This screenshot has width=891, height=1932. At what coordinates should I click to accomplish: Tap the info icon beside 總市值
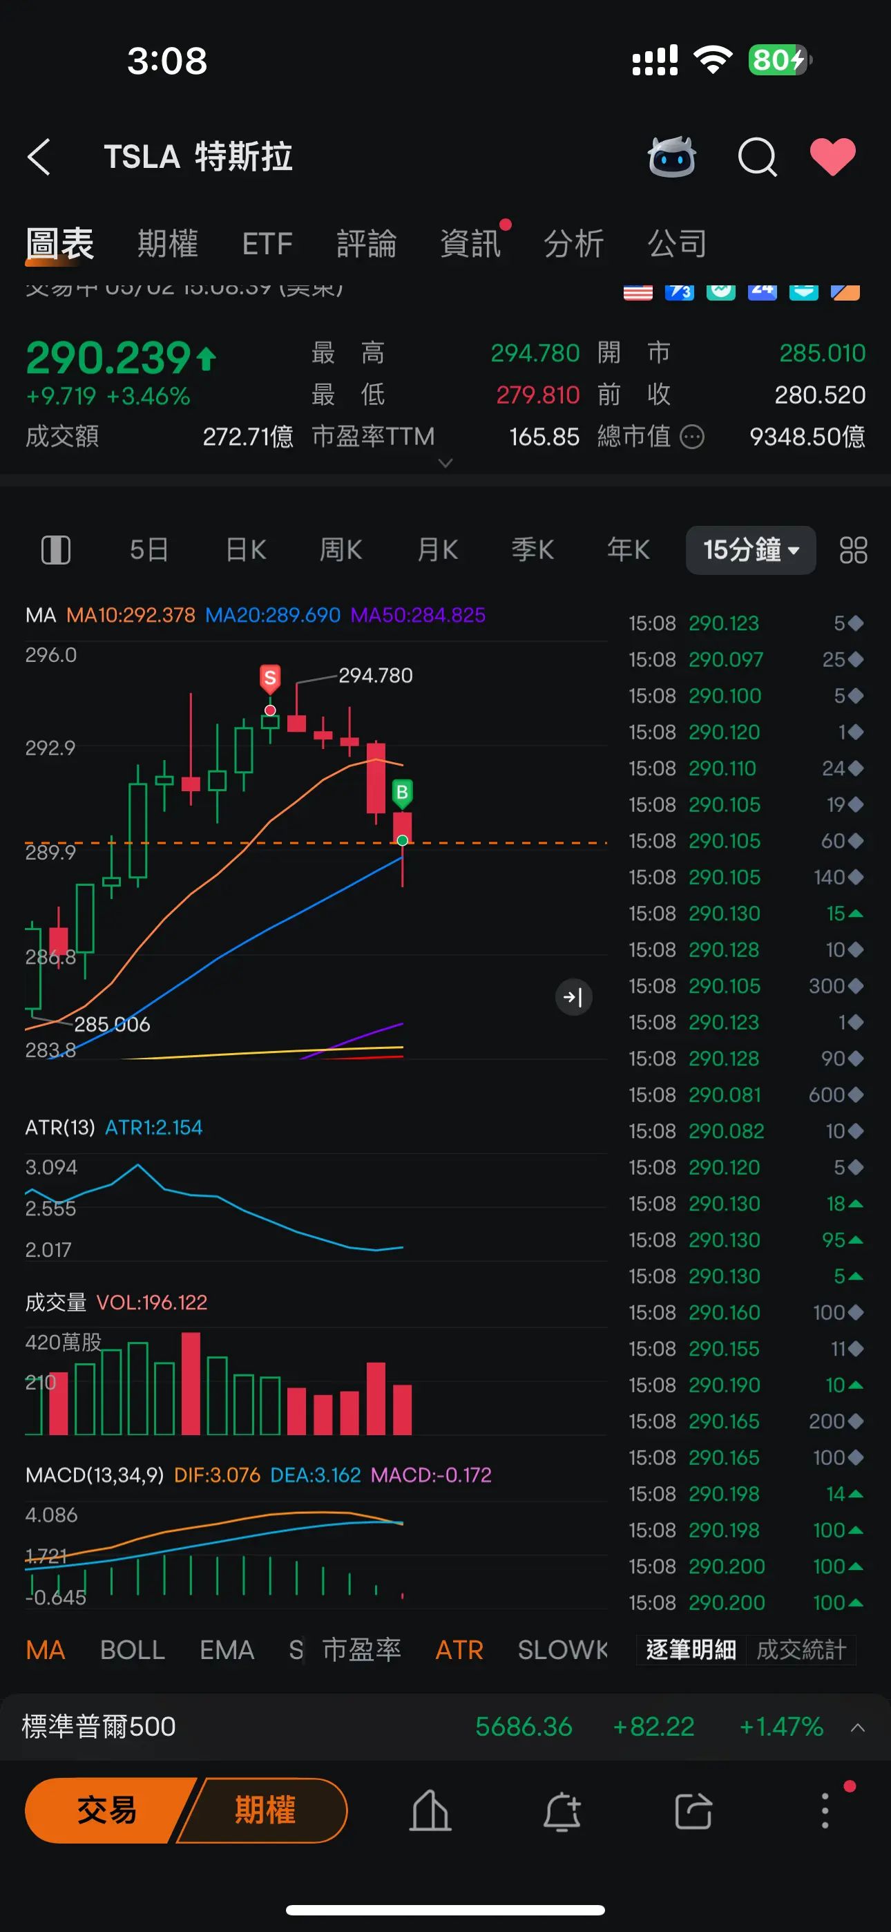click(x=691, y=437)
